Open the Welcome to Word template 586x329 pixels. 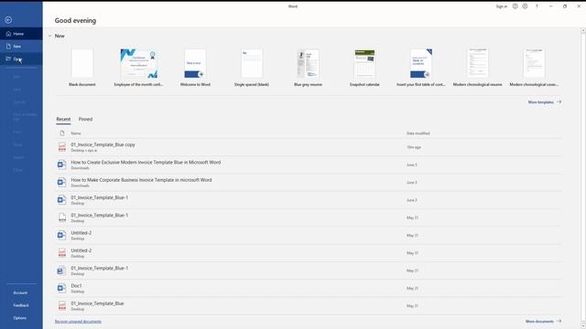[195, 68]
